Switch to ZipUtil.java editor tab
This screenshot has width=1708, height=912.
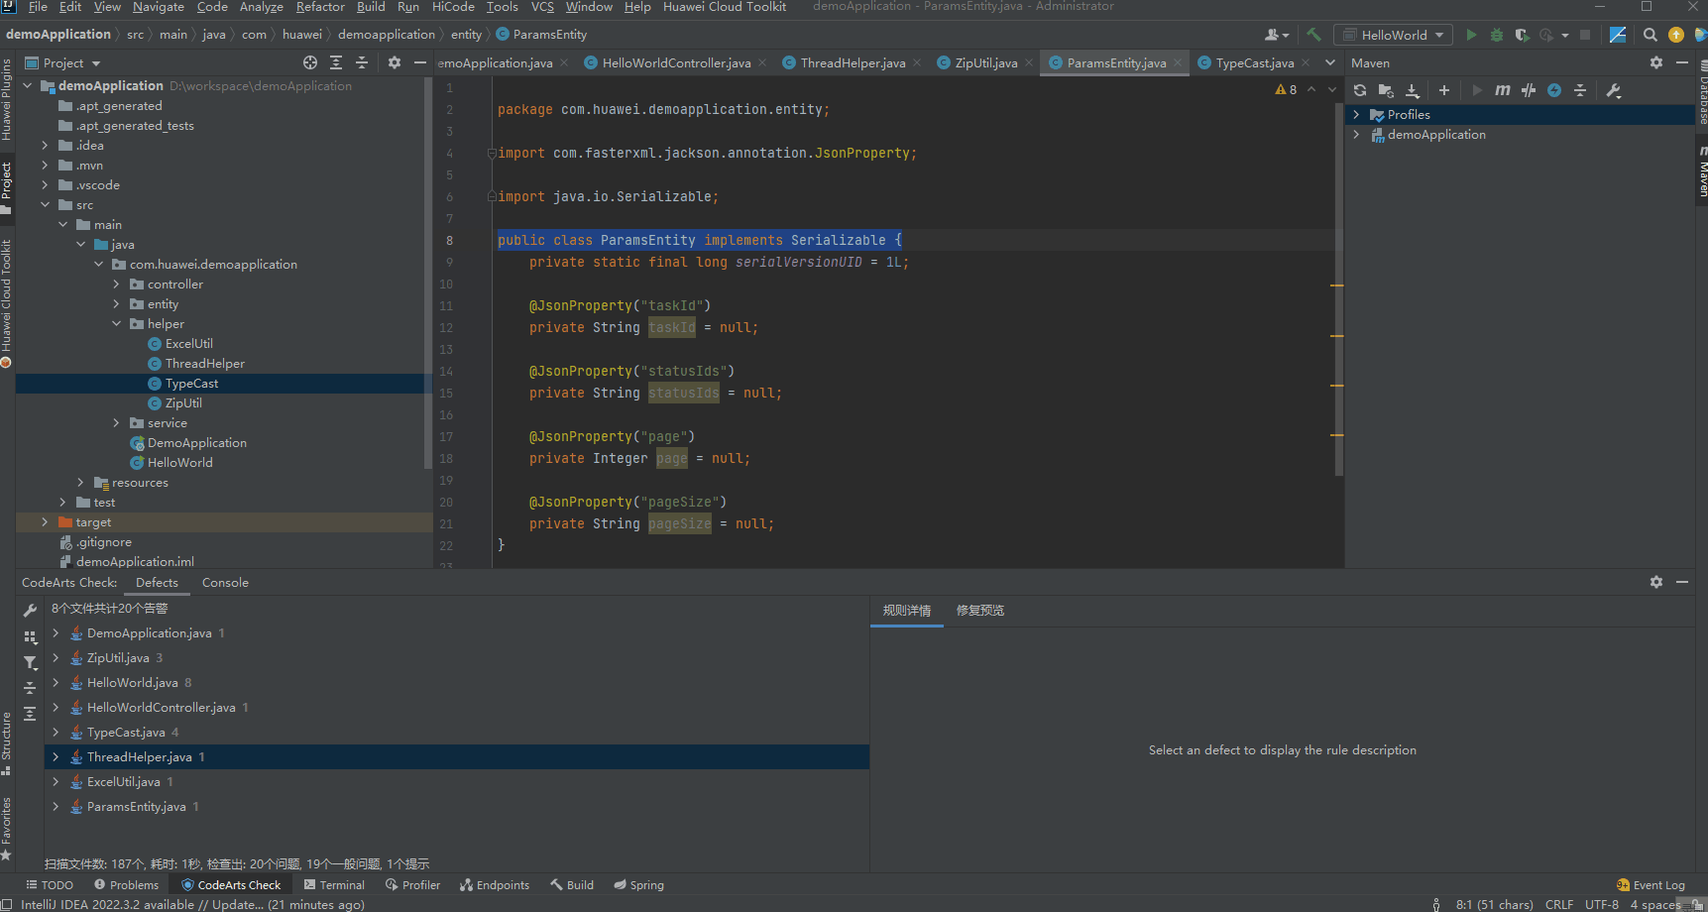pos(985,62)
